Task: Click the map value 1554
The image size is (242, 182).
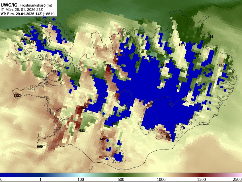Action: 108,65
